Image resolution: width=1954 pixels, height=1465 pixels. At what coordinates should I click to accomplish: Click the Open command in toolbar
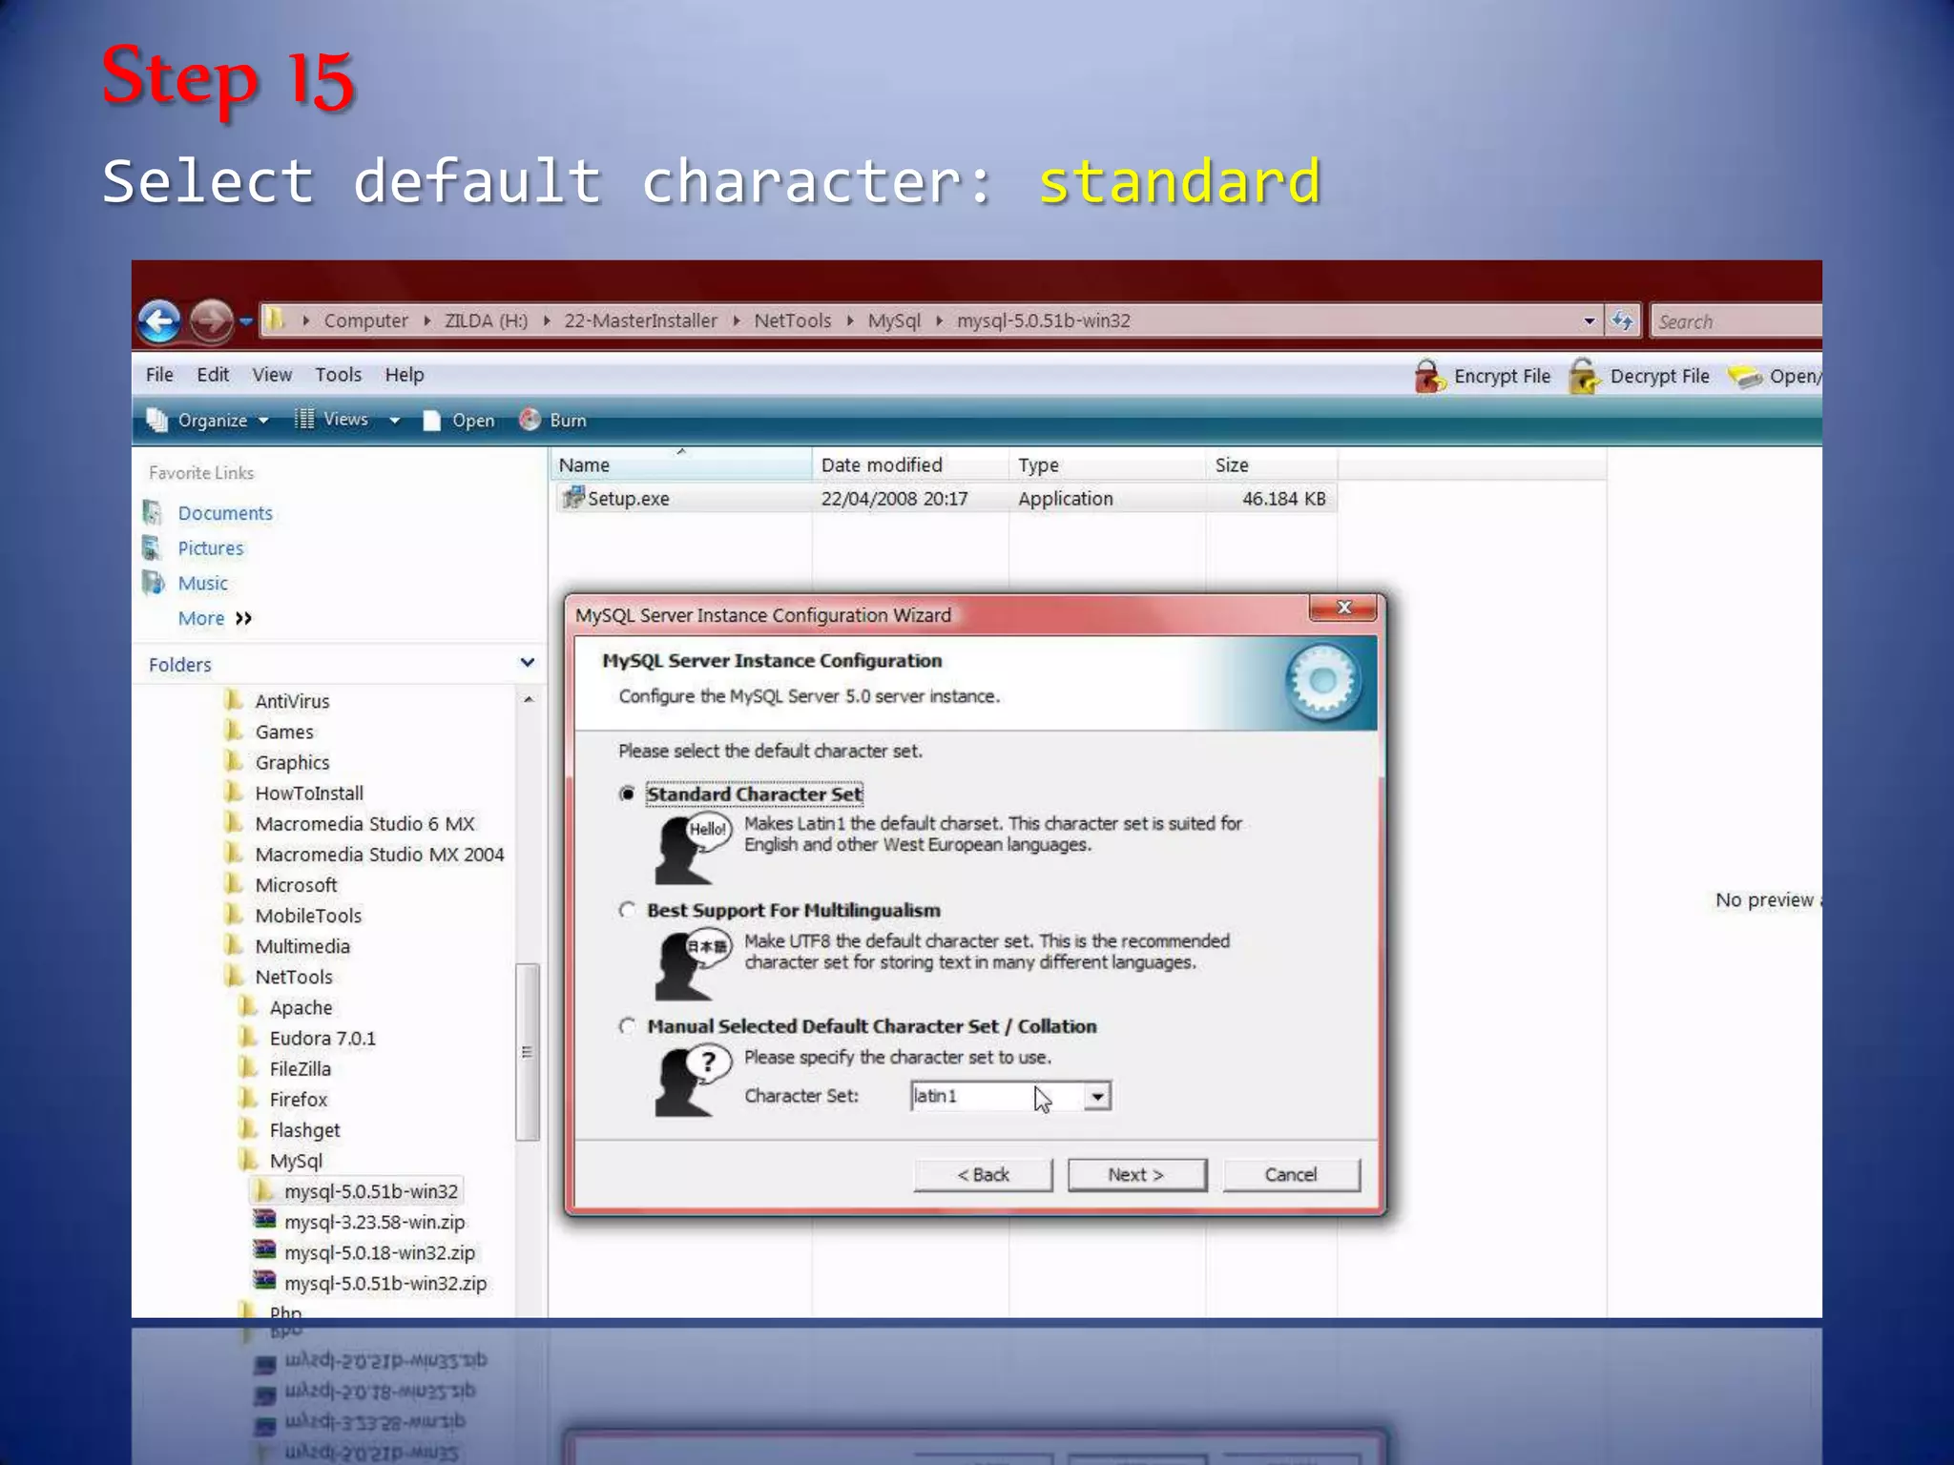tap(460, 421)
